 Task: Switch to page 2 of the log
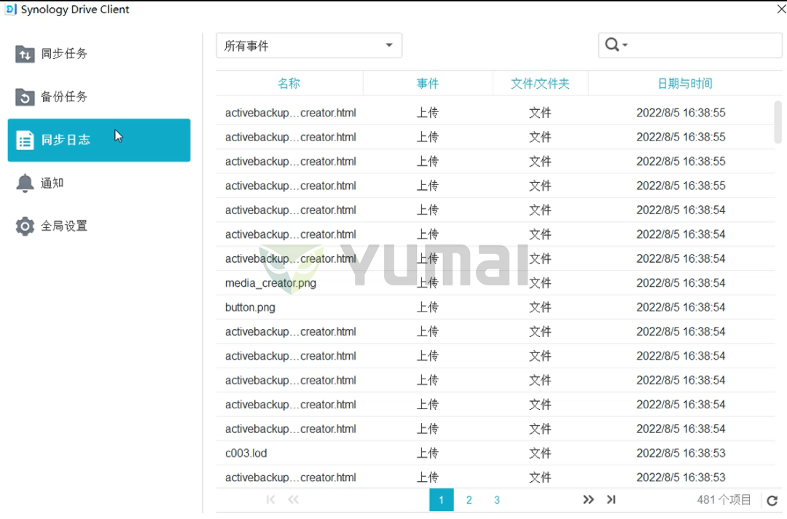(469, 500)
